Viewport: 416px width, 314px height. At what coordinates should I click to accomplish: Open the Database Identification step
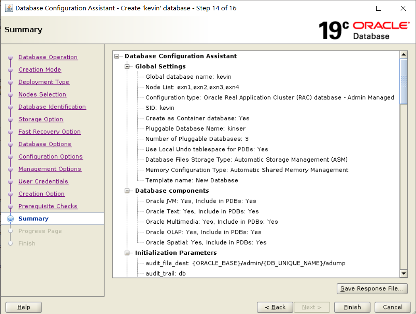click(x=52, y=107)
